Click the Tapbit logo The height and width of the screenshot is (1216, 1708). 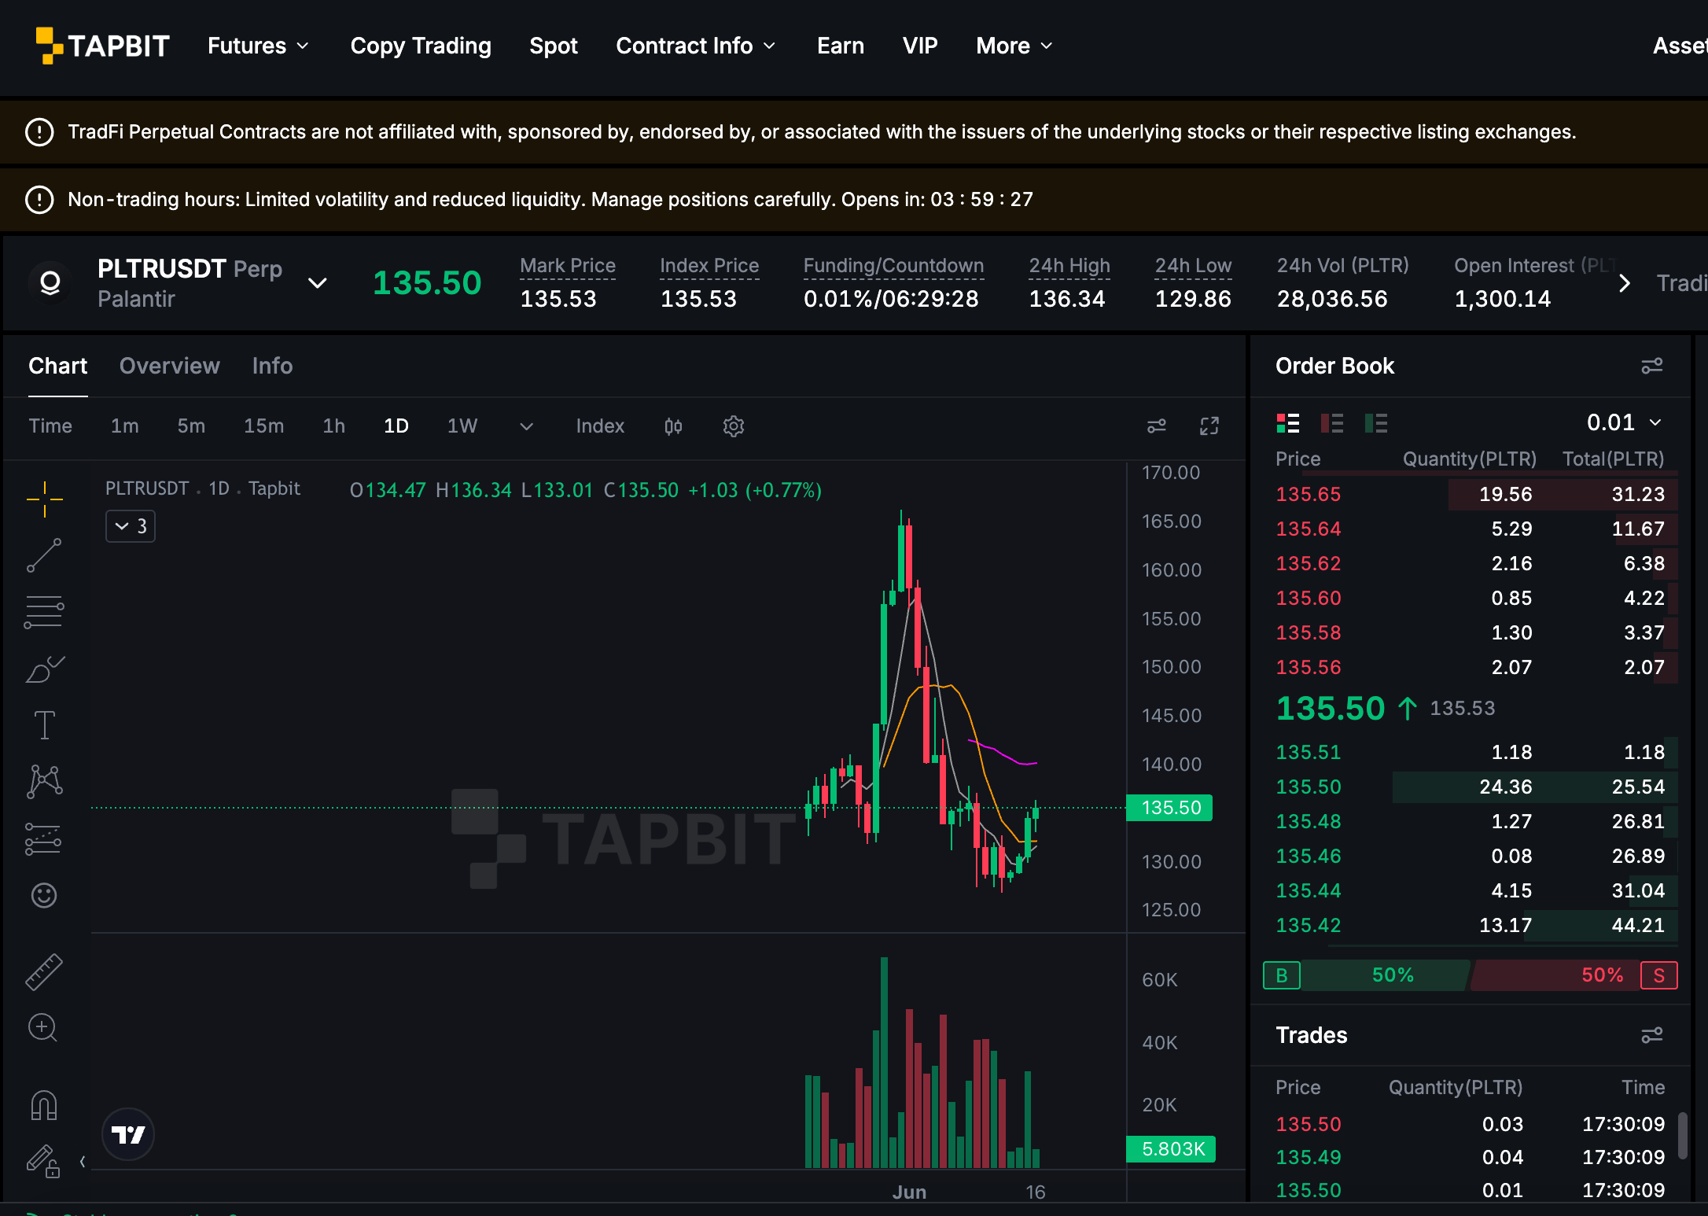102,46
